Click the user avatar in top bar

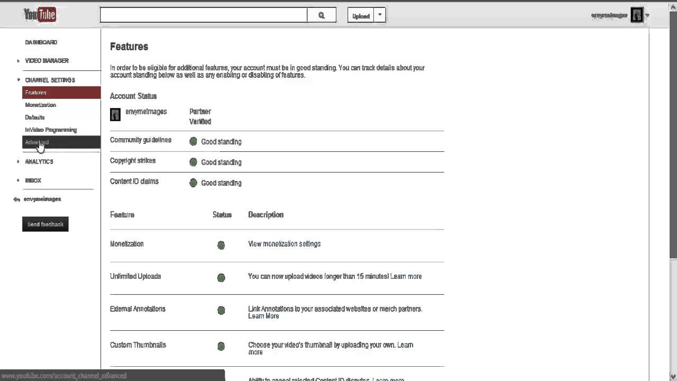(637, 15)
